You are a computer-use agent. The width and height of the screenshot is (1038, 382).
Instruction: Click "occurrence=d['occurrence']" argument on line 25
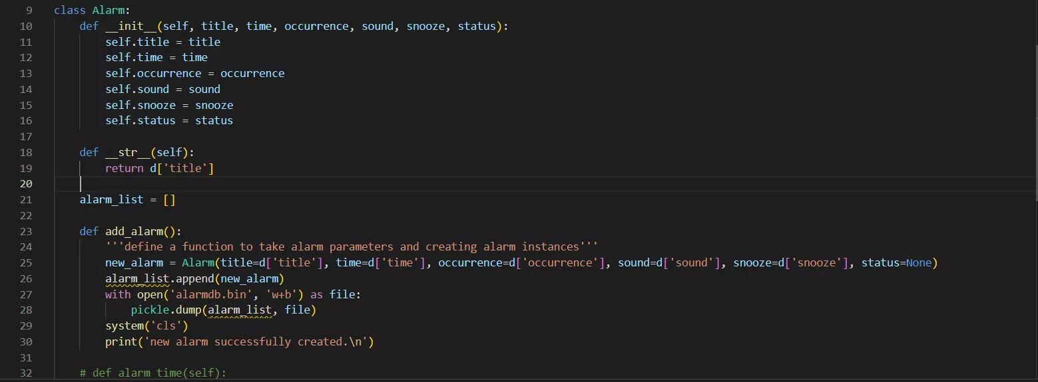(x=521, y=262)
